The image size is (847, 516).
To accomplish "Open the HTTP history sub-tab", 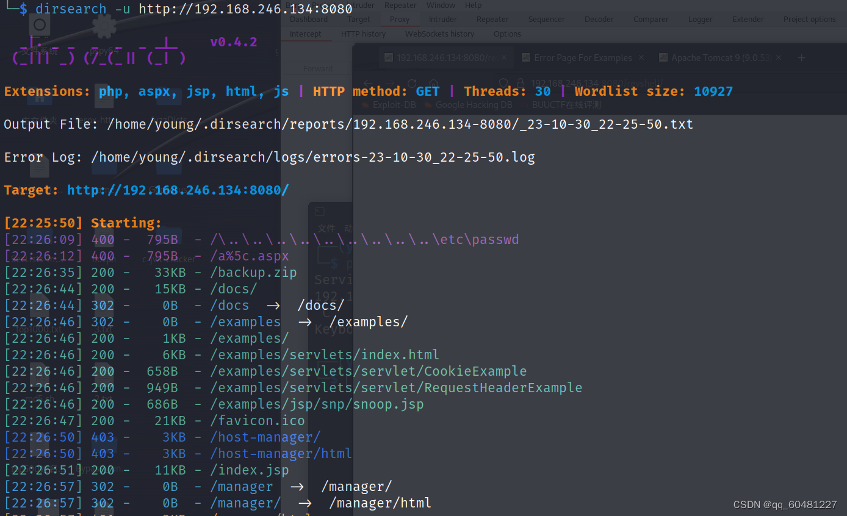I will click(x=363, y=34).
